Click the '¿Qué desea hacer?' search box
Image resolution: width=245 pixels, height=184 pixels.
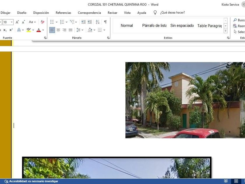tap(172, 13)
